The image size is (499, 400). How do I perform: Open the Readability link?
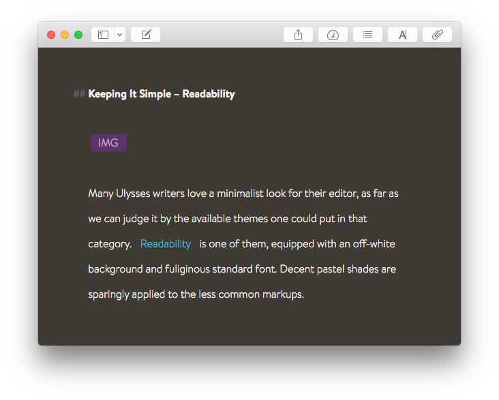coord(166,244)
